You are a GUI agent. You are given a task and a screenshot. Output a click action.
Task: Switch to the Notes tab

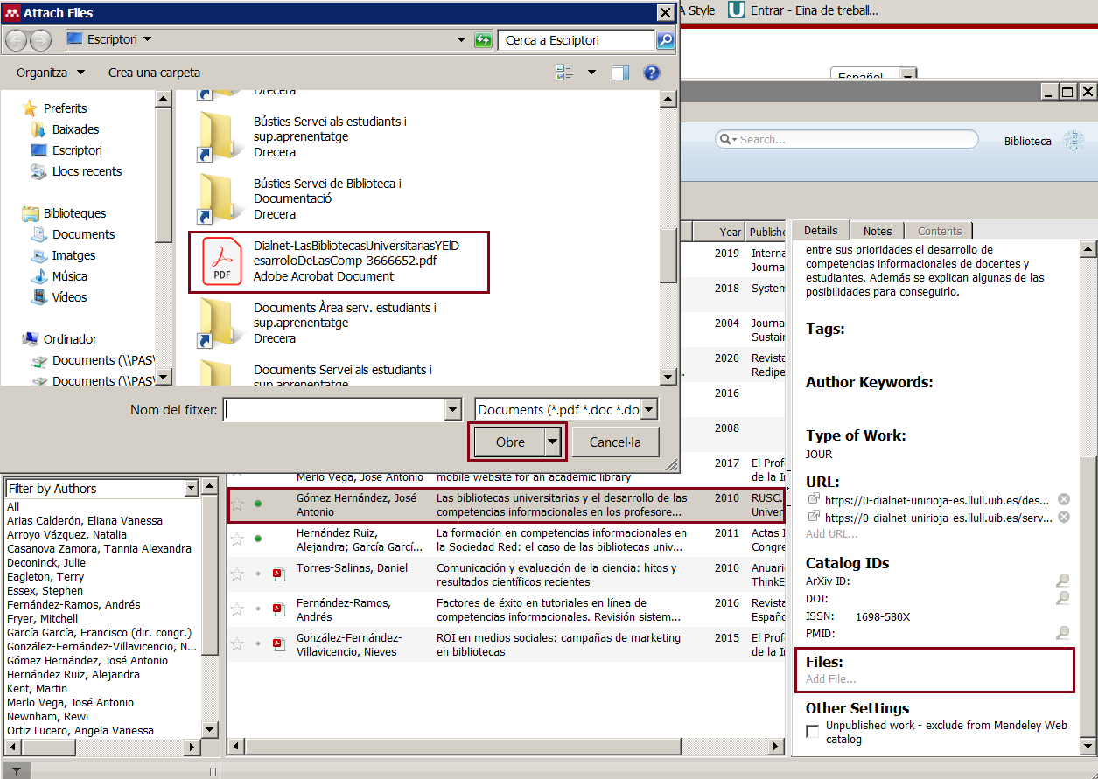878,232
